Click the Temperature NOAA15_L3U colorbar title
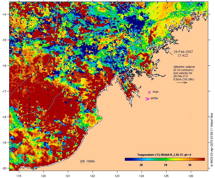Viewport: 215px width, 178px height. pos(164,155)
